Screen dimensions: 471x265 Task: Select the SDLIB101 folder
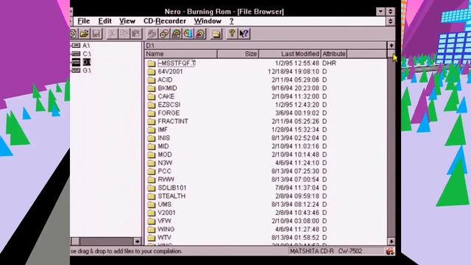pyautogui.click(x=167, y=188)
